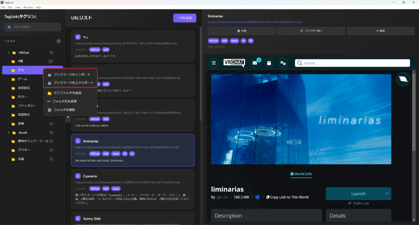Click the yellow folder icon next to サブフォルダを追加

pos(50,93)
